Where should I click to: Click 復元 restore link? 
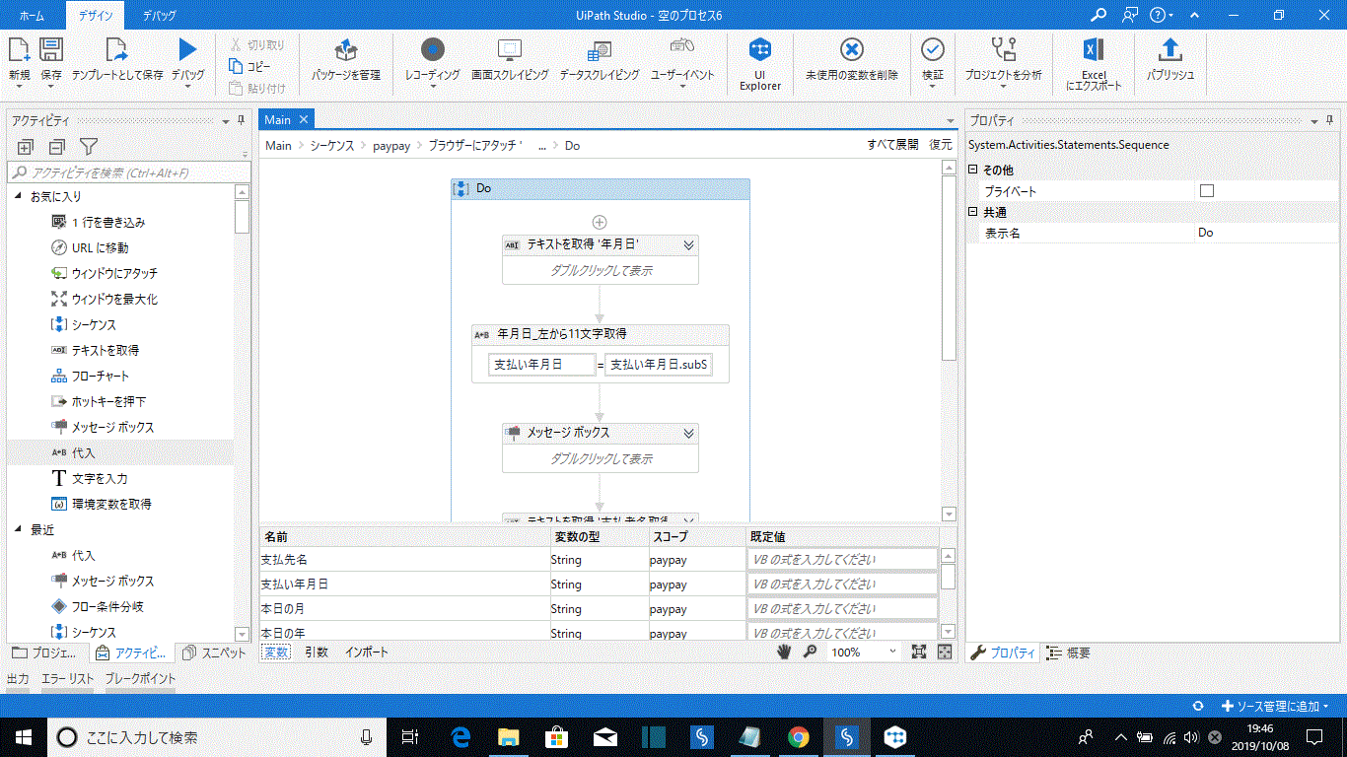tap(941, 145)
